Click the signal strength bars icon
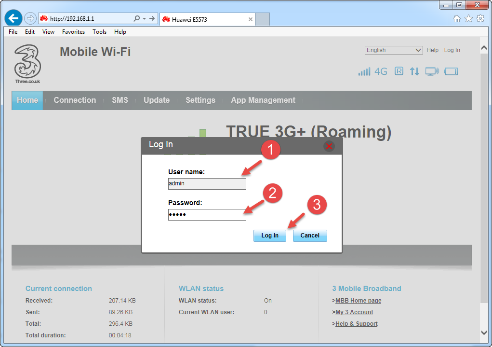This screenshot has height=347, width=492. click(364, 71)
